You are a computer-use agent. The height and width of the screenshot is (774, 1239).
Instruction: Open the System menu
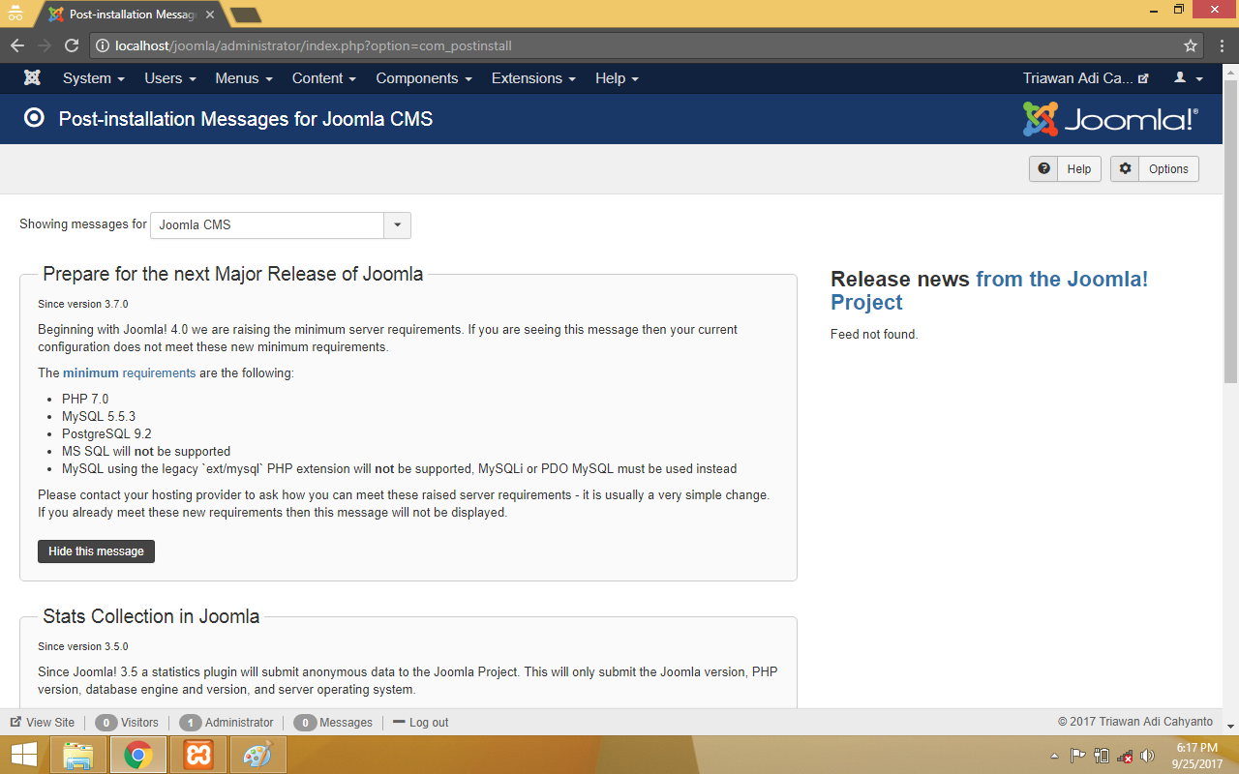(94, 78)
